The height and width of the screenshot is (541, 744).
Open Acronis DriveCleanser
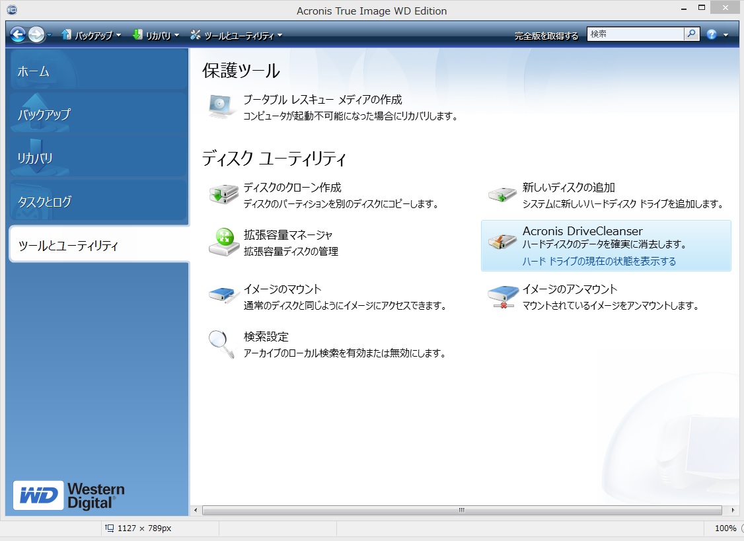[583, 231]
